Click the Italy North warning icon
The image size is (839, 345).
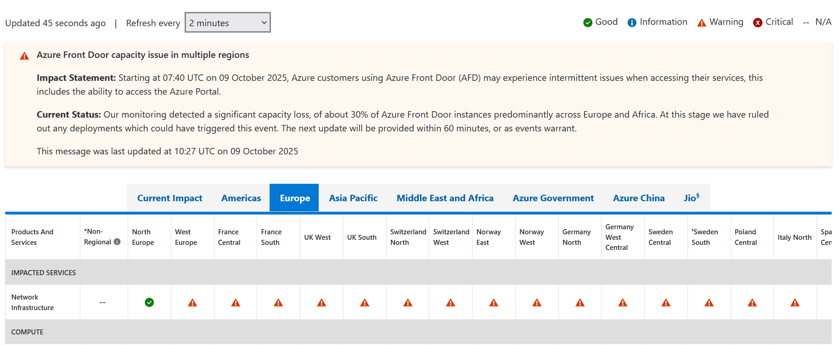pos(795,303)
